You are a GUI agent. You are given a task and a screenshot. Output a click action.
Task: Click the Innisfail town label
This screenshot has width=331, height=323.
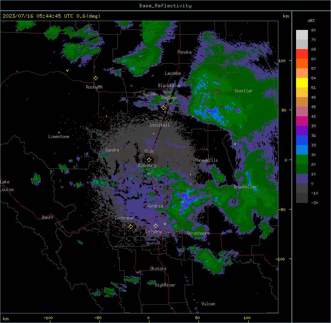(x=159, y=125)
